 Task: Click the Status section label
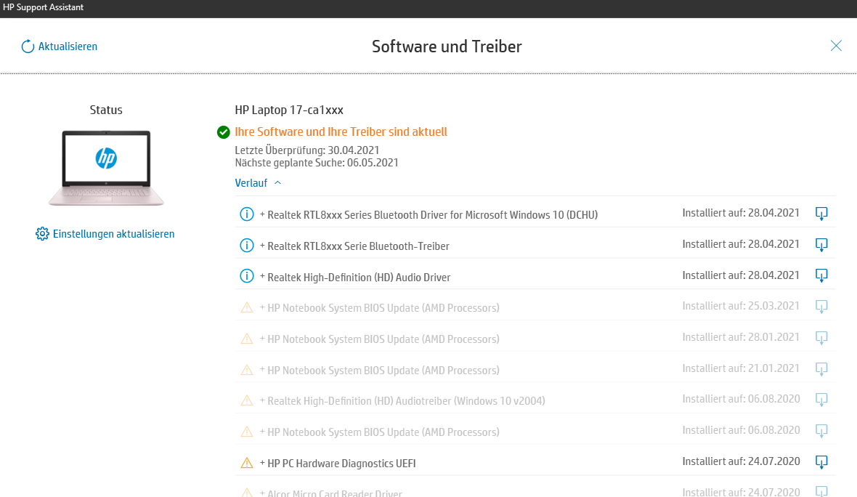click(106, 110)
